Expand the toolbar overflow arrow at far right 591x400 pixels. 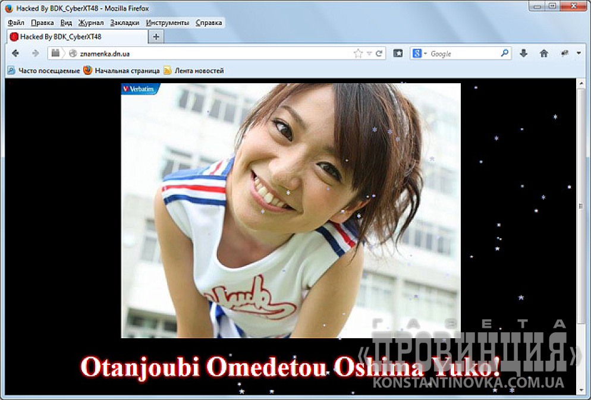[x=579, y=53]
